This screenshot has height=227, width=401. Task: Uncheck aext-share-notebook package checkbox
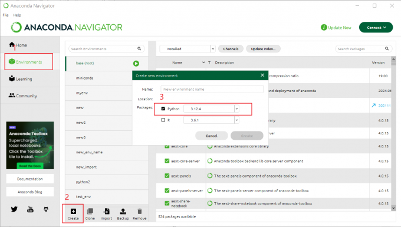tap(167, 203)
